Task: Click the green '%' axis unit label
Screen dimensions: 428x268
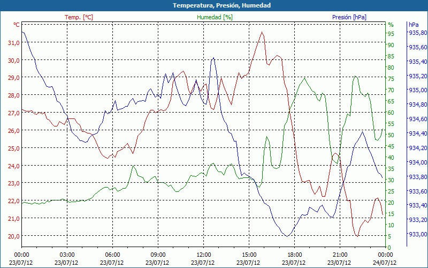Action: (x=391, y=25)
